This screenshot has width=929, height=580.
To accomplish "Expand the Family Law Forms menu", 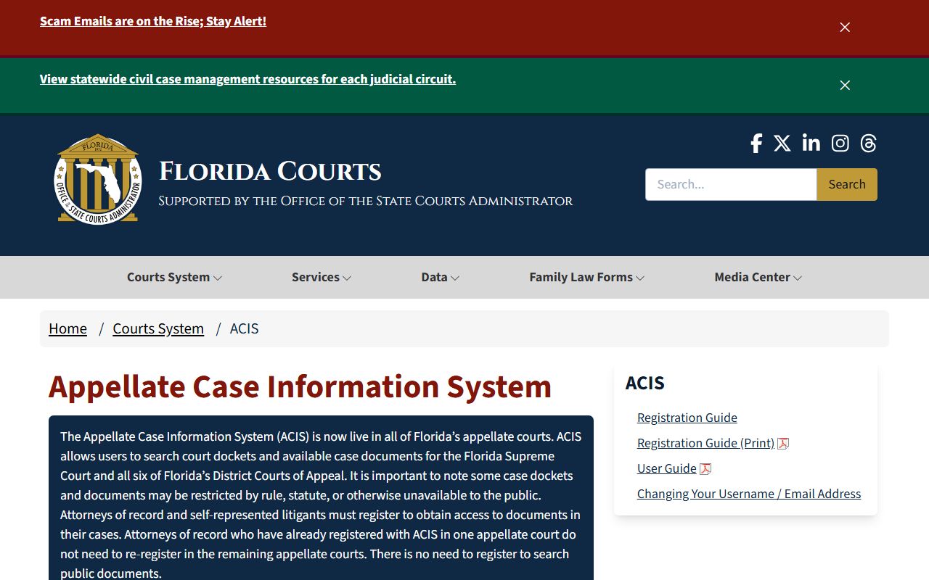I will coord(587,277).
